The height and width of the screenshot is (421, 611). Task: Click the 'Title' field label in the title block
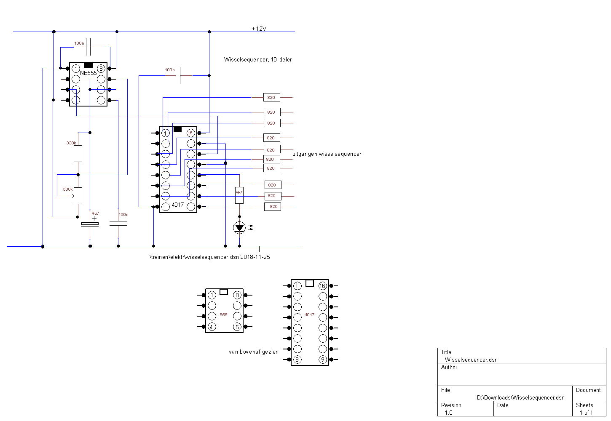(x=446, y=352)
